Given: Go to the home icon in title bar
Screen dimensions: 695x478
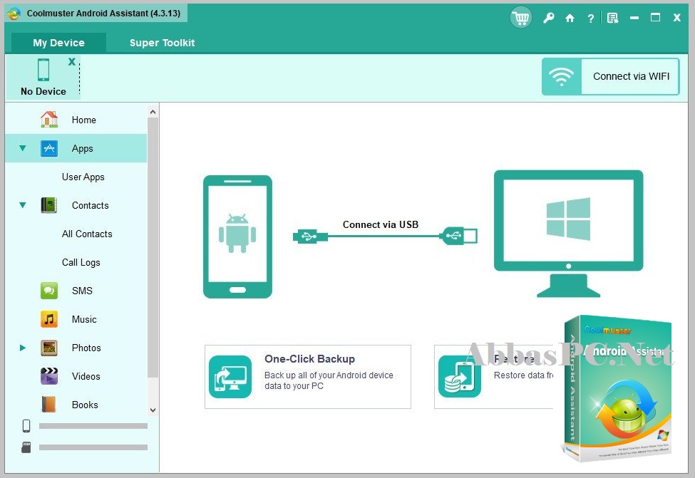Looking at the screenshot, I should pyautogui.click(x=570, y=18).
